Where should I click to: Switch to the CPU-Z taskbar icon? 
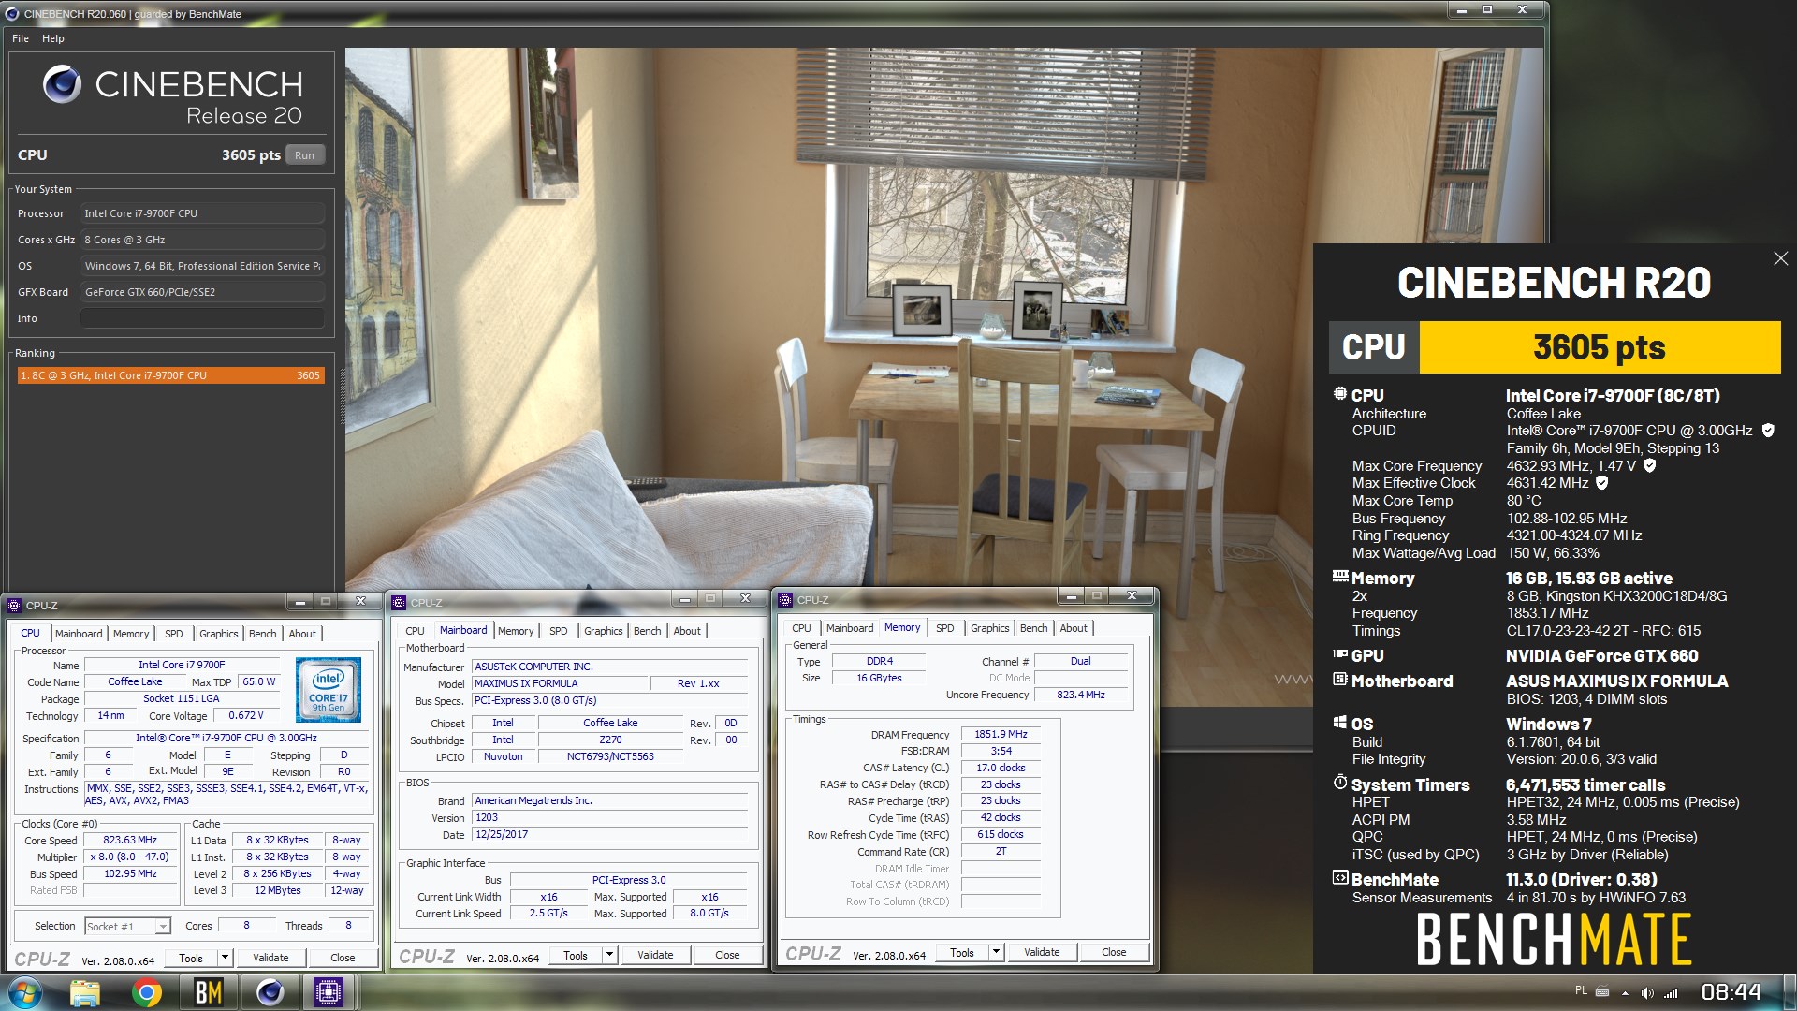(329, 992)
